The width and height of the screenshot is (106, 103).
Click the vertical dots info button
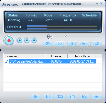point(72,43)
